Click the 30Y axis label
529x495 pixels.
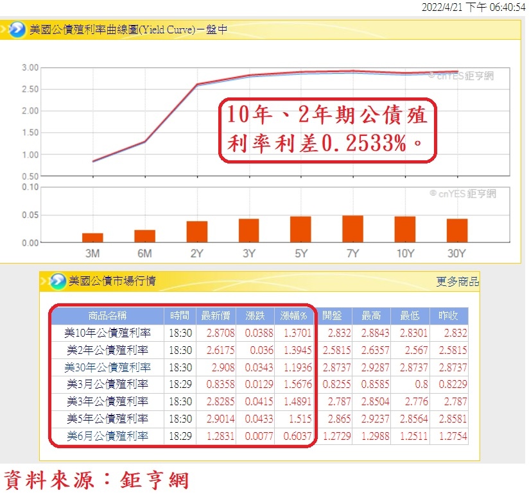tap(457, 253)
